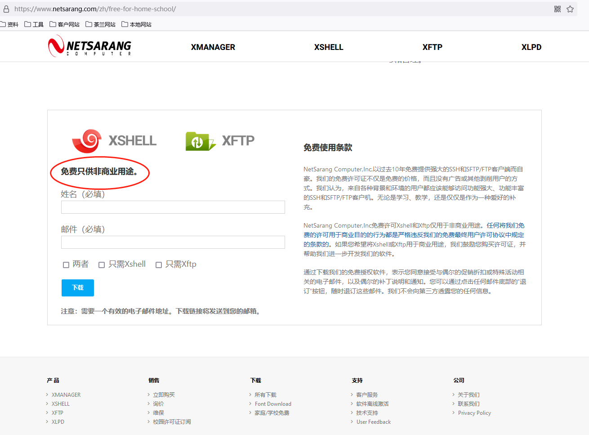Screen dimensions: 589x435
Task: Open the blue license violation notice link
Action: [x=414, y=235]
